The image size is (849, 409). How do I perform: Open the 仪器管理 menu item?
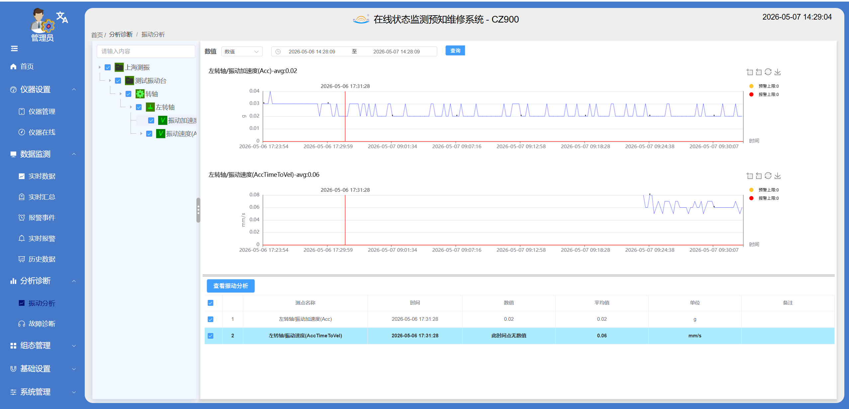point(43,111)
